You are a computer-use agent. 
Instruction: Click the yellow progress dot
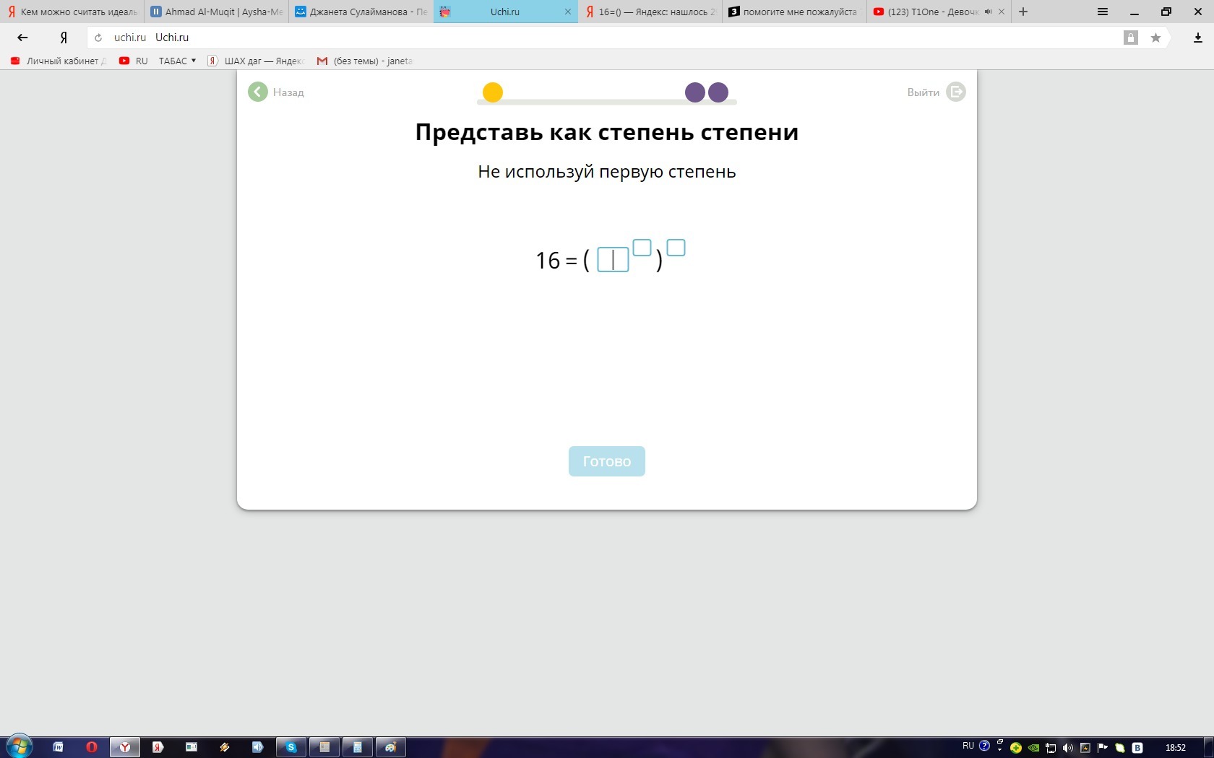(493, 92)
